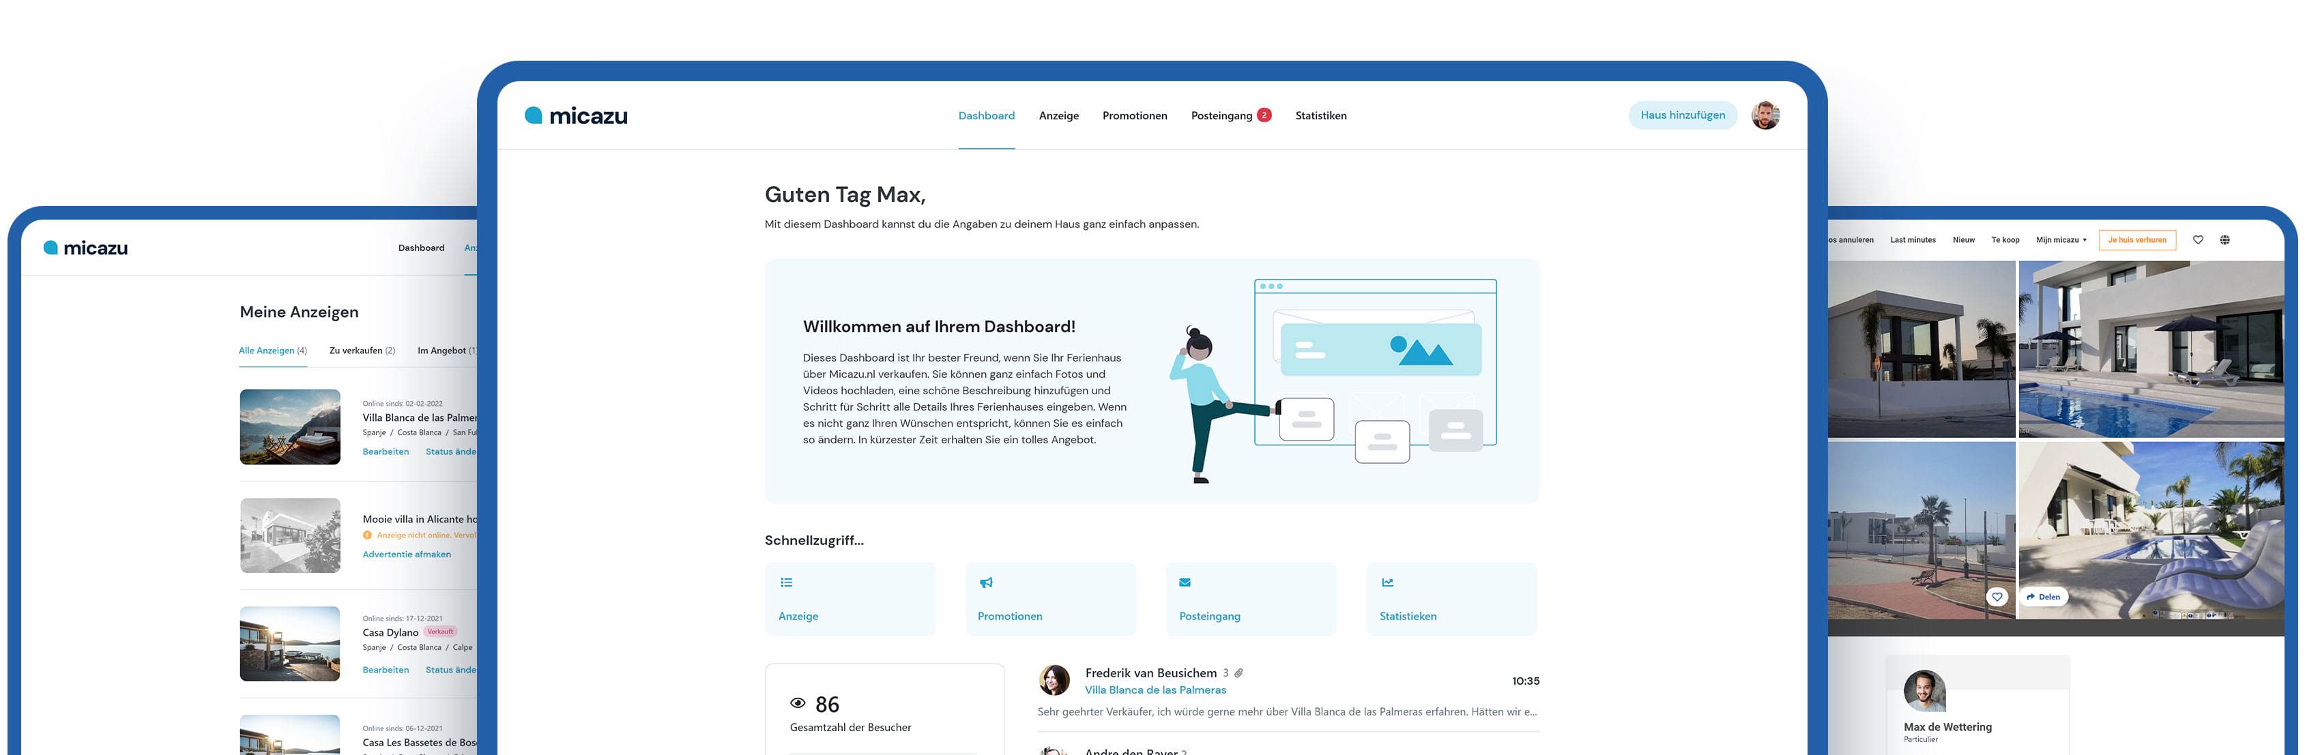Click the globe language icon
Viewport: 2305px width, 755px height.
point(2224,240)
